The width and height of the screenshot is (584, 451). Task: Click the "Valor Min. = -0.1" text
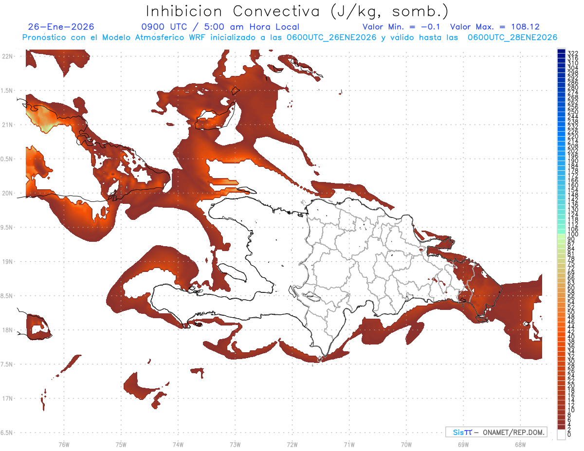click(x=401, y=27)
